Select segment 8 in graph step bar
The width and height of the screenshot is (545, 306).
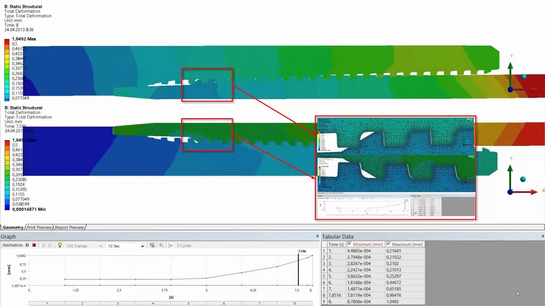pos(295,303)
